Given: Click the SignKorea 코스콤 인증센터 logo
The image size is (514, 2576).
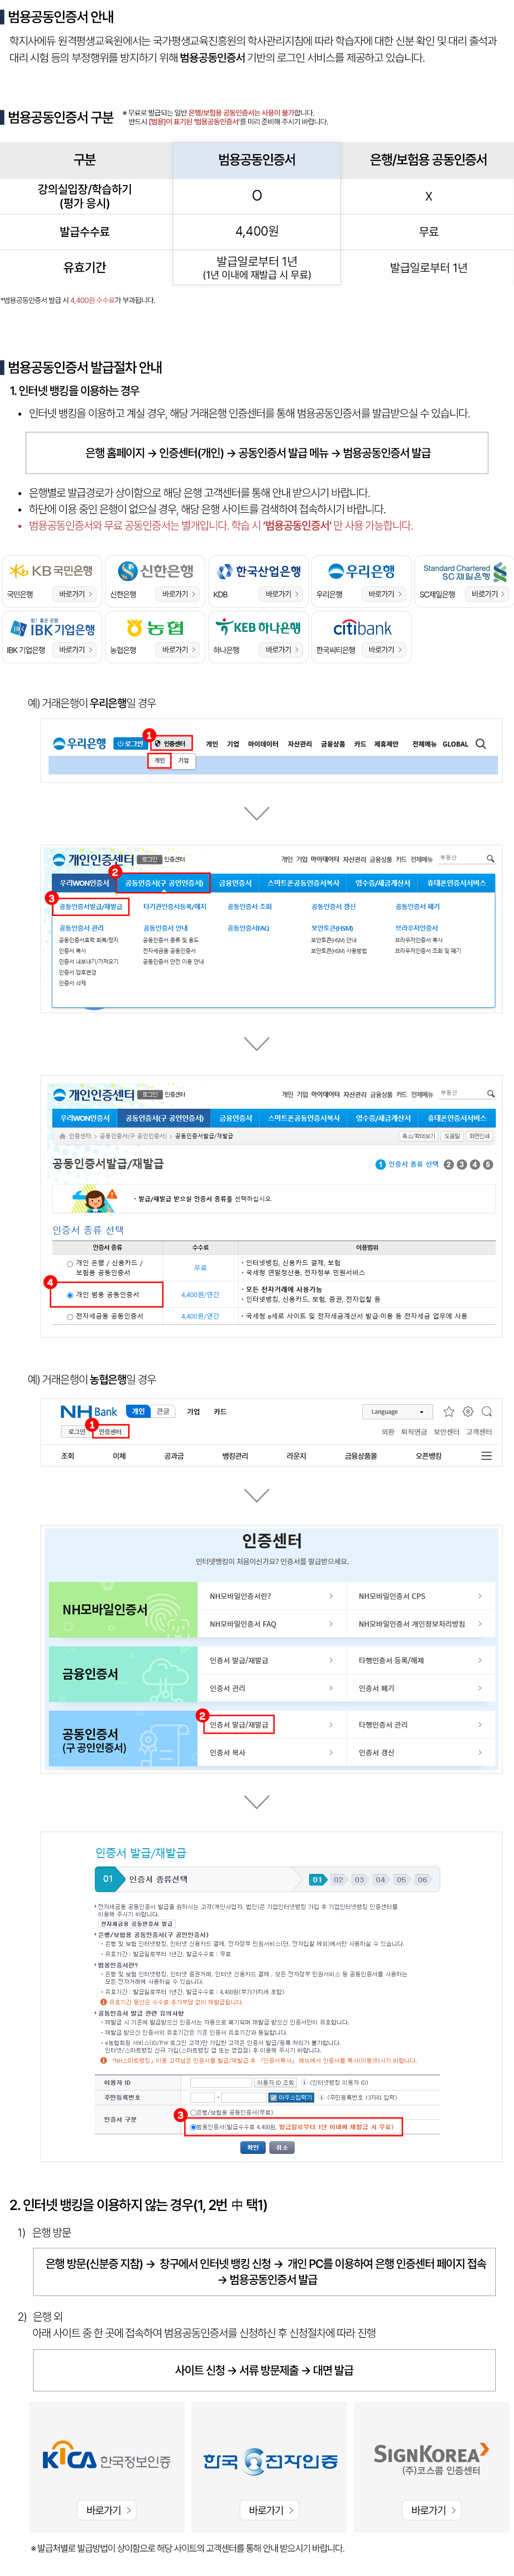Looking at the screenshot, I should coord(431,2459).
